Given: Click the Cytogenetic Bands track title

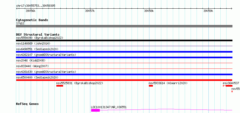Looking at the screenshot, I should pyautogui.click(x=32, y=20).
